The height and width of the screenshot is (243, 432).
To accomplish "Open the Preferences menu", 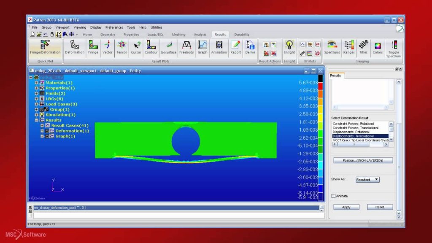I will [114, 27].
